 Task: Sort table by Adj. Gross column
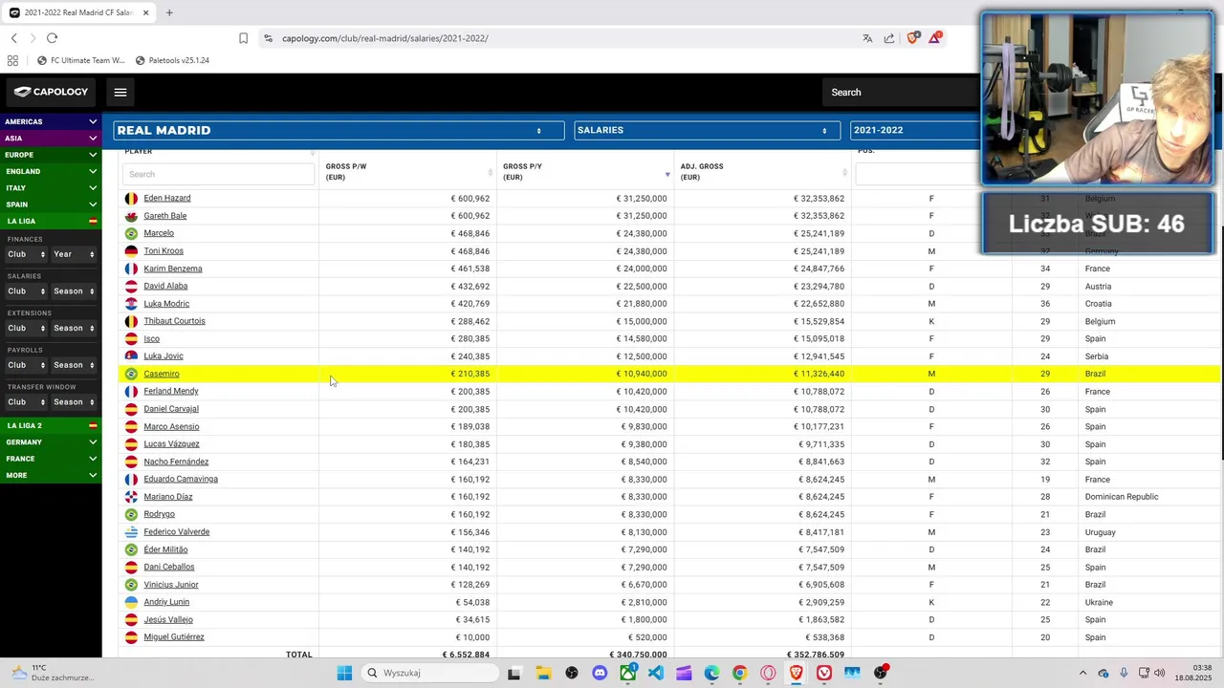pyautogui.click(x=763, y=171)
